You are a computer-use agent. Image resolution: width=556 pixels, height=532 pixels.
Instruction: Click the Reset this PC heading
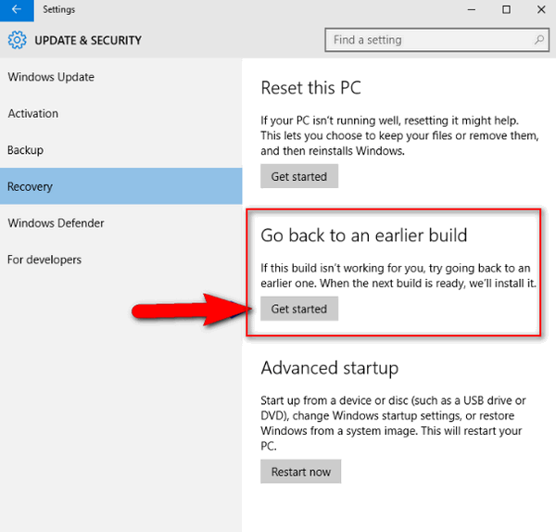311,88
